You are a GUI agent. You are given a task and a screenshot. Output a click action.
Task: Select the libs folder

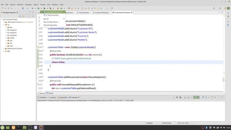click(x=9, y=51)
